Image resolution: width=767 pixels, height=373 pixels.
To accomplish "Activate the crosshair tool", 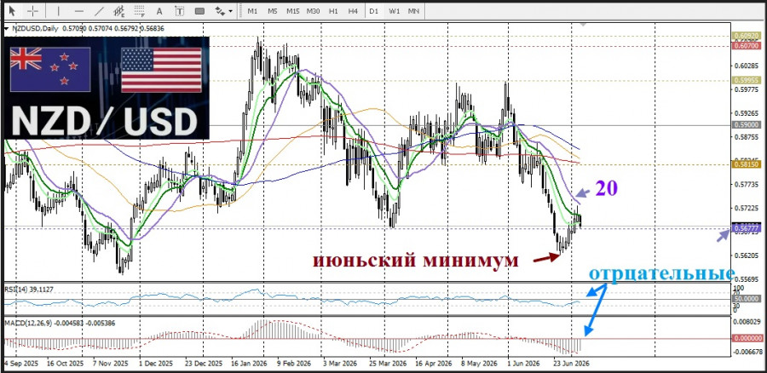I will point(32,11).
